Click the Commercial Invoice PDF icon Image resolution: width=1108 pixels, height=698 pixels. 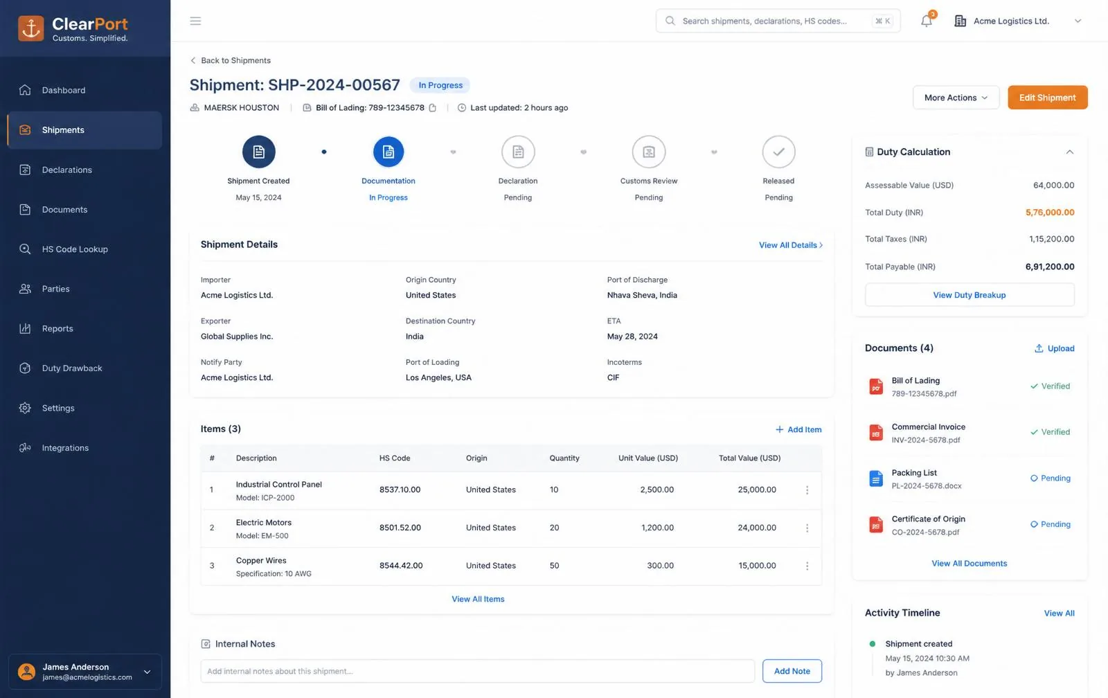(876, 433)
